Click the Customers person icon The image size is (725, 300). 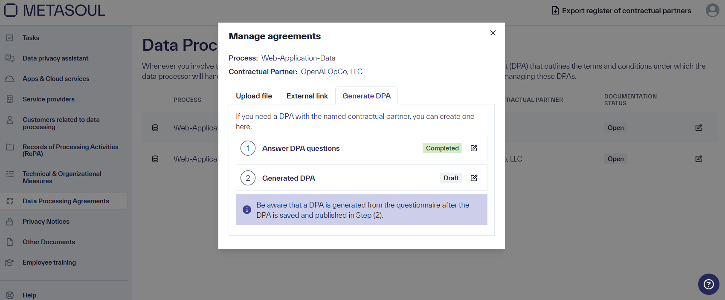pyautogui.click(x=10, y=120)
